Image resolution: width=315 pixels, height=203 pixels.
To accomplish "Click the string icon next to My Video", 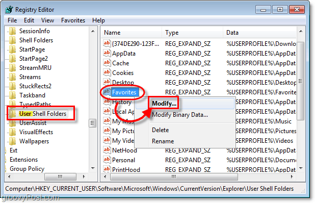I will pos(107,140).
